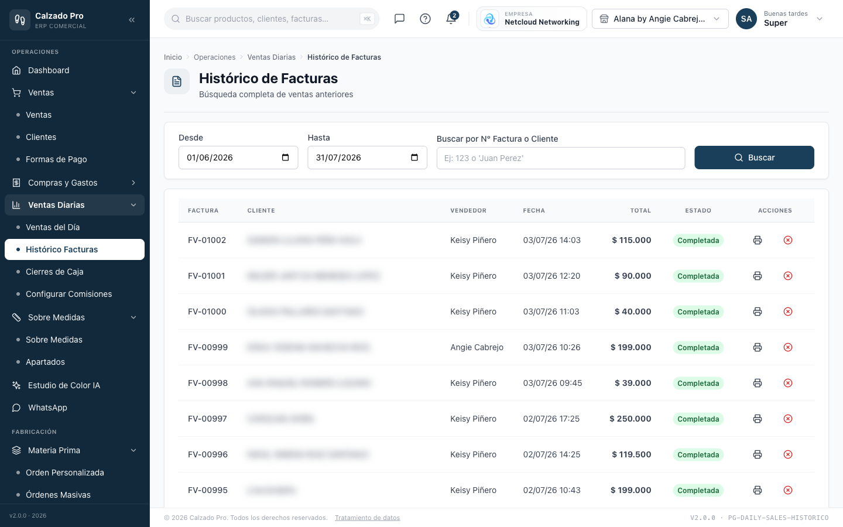843x527 pixels.
Task: Go to Dashboard in sidebar
Action: coord(74,70)
